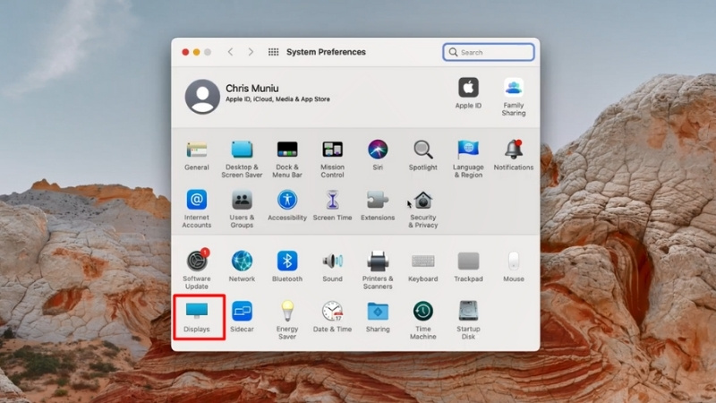This screenshot has height=403, width=716.
Task: Click the Chris Muniu profile avatar
Action: click(x=202, y=97)
